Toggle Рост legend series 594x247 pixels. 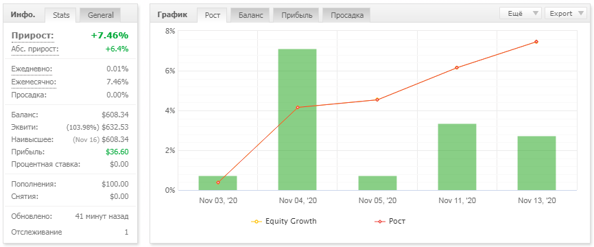point(390,221)
